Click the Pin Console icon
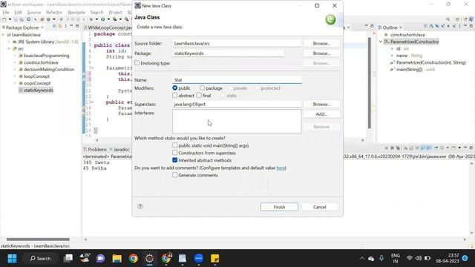This screenshot has width=475, height=267. coord(436,148)
